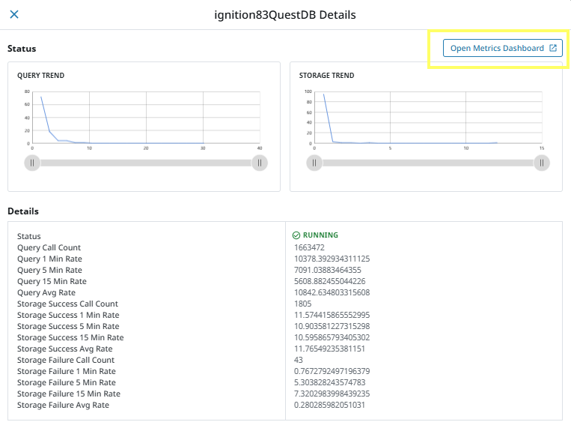Select Storage Success Call Count label
The height and width of the screenshot is (428, 571).
tap(67, 304)
